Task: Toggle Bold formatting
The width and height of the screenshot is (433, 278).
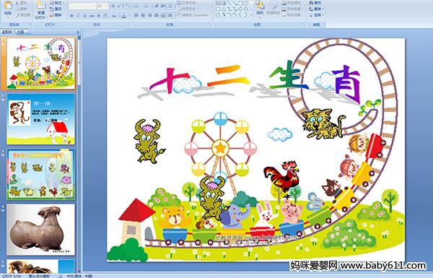Action: [71, 16]
